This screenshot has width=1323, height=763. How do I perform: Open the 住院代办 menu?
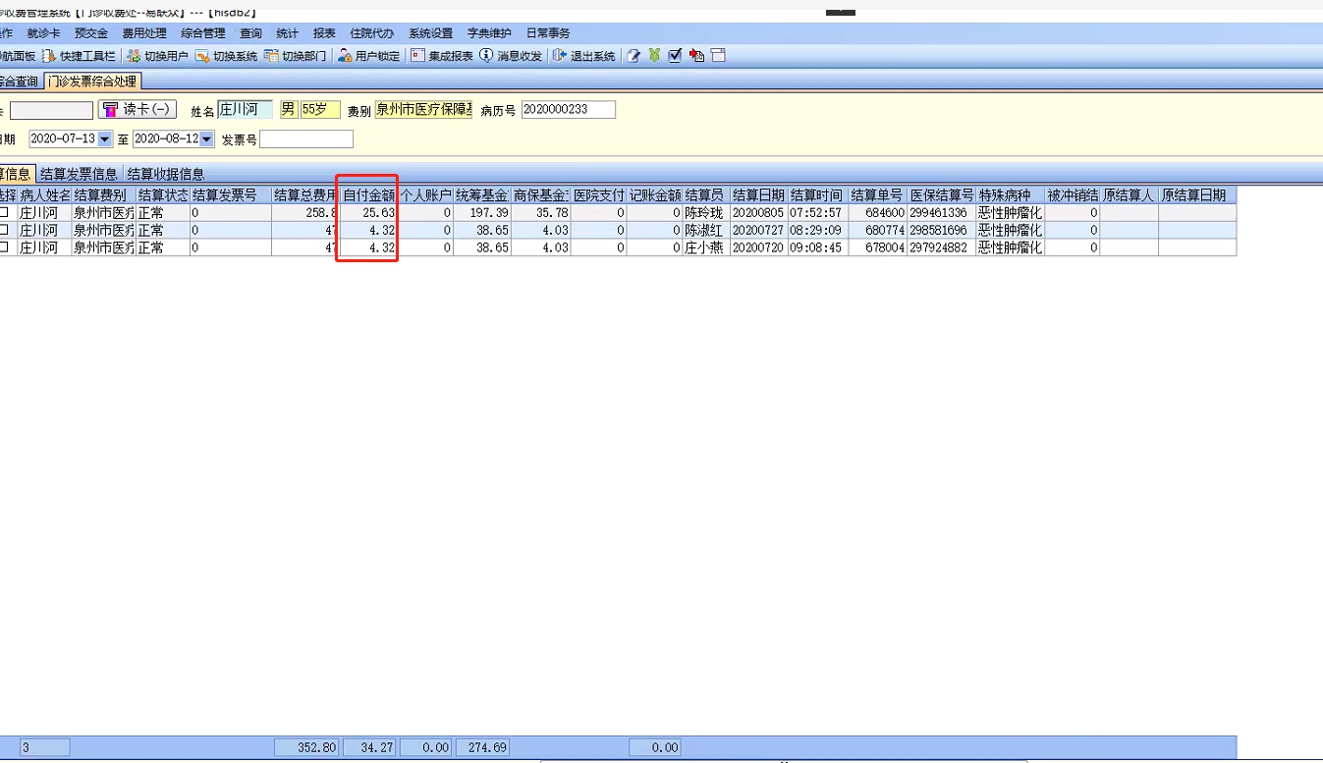coord(372,33)
